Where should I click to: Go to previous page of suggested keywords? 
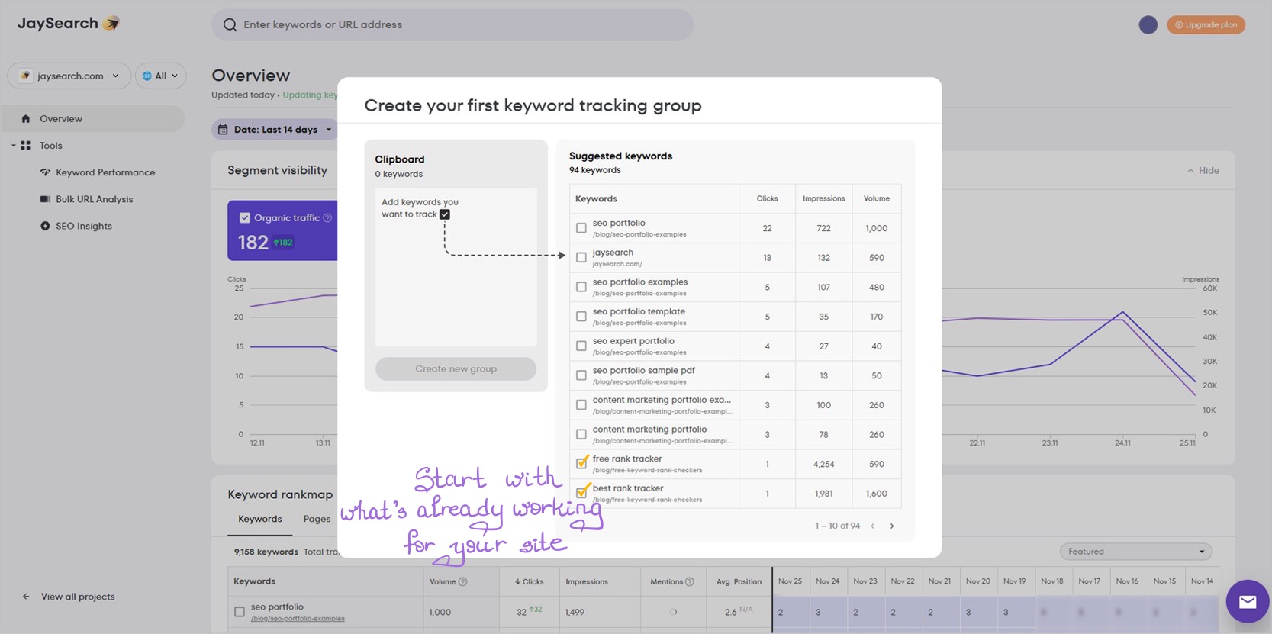click(872, 526)
